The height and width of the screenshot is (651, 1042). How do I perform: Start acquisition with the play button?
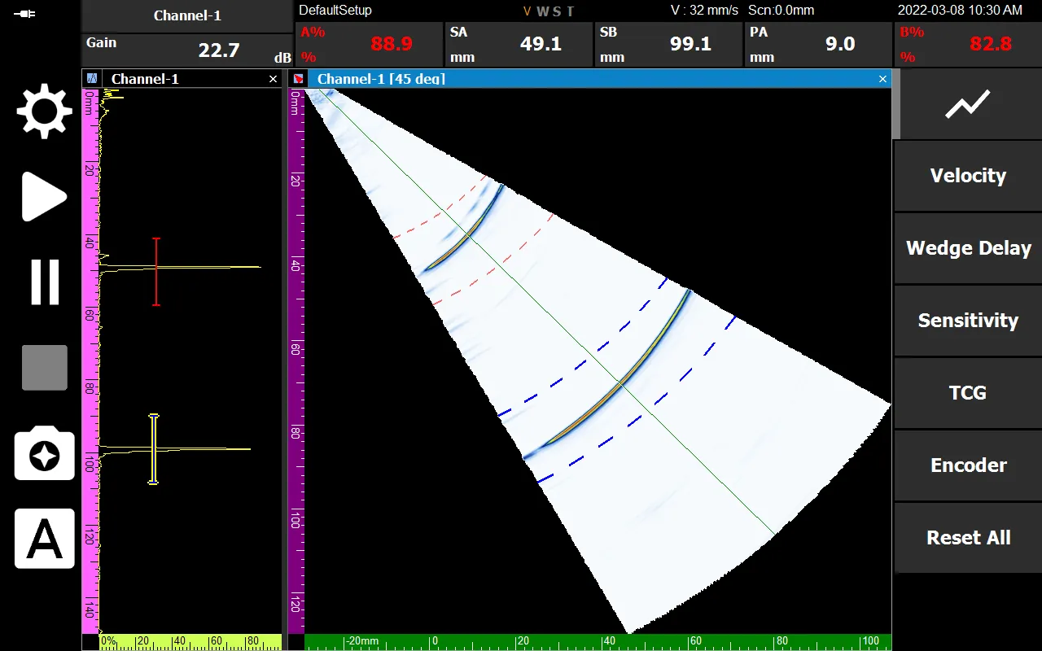point(44,196)
